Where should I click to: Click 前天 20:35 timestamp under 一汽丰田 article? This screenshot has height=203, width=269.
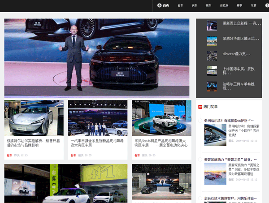(x=85, y=155)
